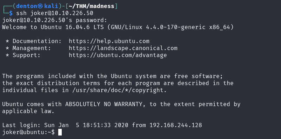The height and width of the screenshot is (139, 281).
Task: Click the Kali skull icon in prompt
Action: pyautogui.click(x=40, y=6)
